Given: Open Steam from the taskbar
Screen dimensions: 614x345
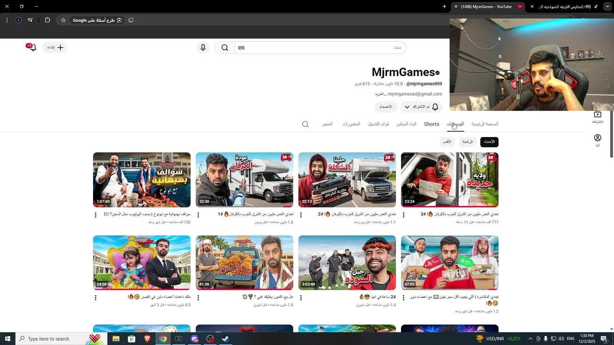Looking at the screenshot, I should 225,339.
